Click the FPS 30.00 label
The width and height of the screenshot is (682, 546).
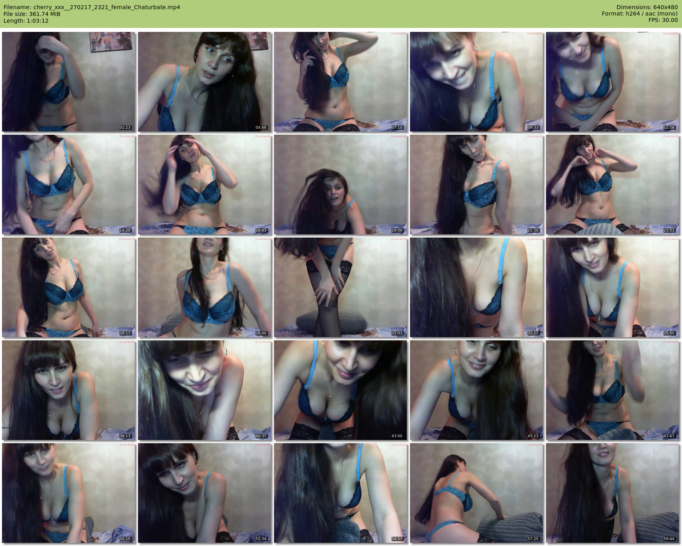point(663,20)
